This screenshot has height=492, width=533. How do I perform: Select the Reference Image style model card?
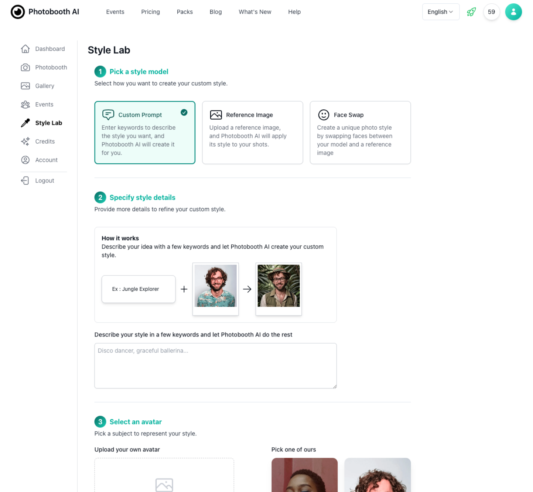coord(253,133)
